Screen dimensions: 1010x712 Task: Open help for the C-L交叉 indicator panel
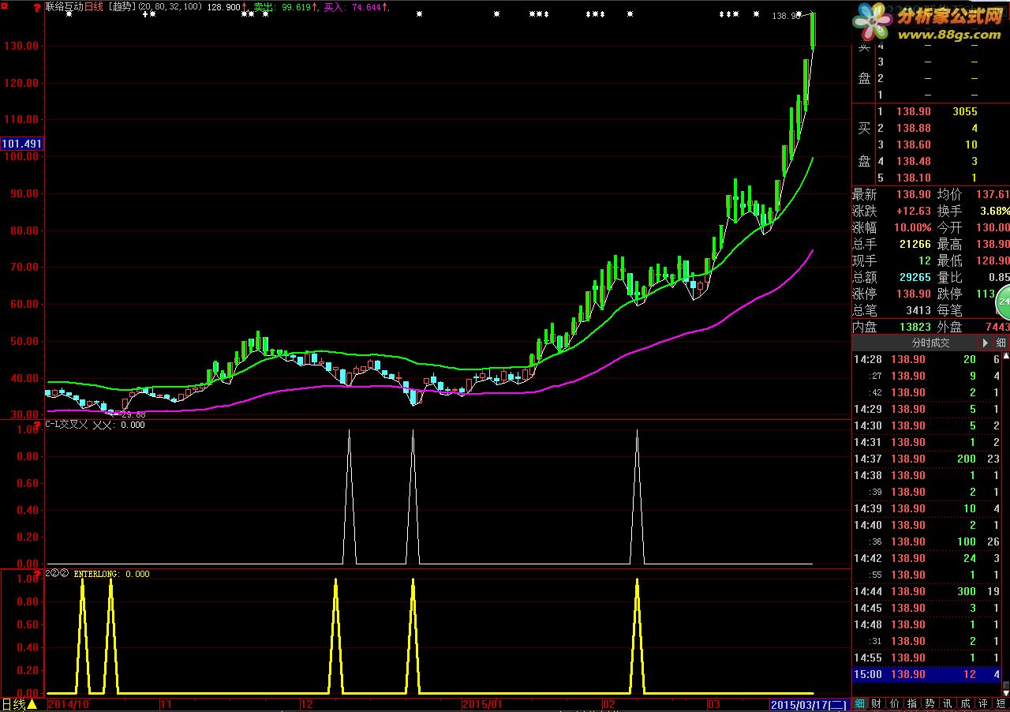(38, 425)
